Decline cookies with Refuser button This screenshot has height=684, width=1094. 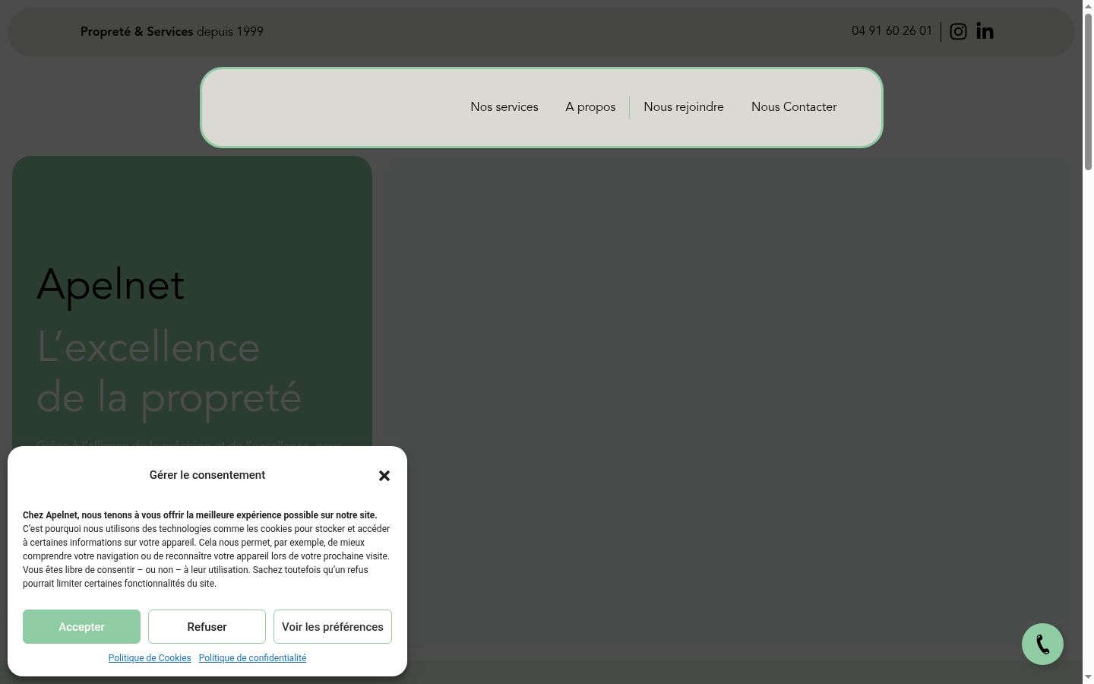pyautogui.click(x=207, y=627)
